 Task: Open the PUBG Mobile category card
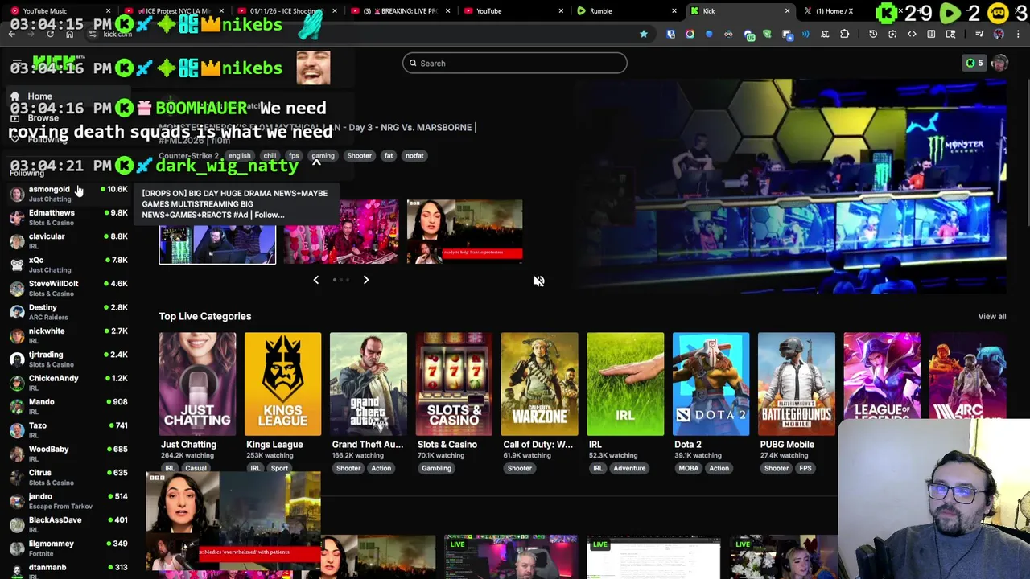point(796,384)
